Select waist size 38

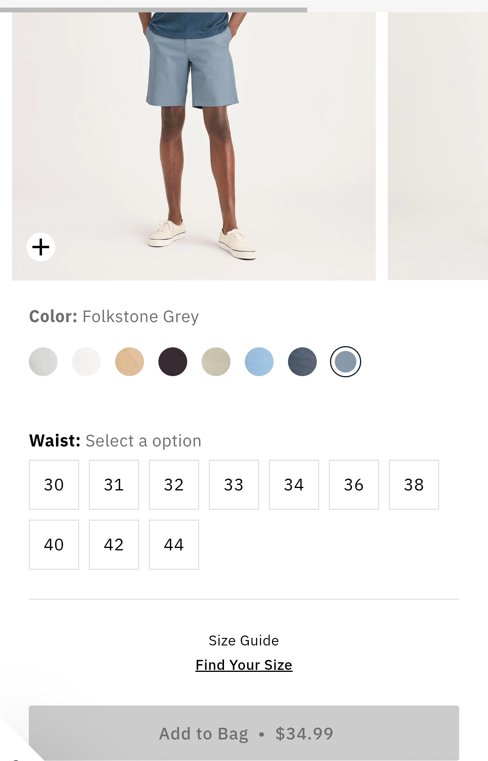coord(414,485)
